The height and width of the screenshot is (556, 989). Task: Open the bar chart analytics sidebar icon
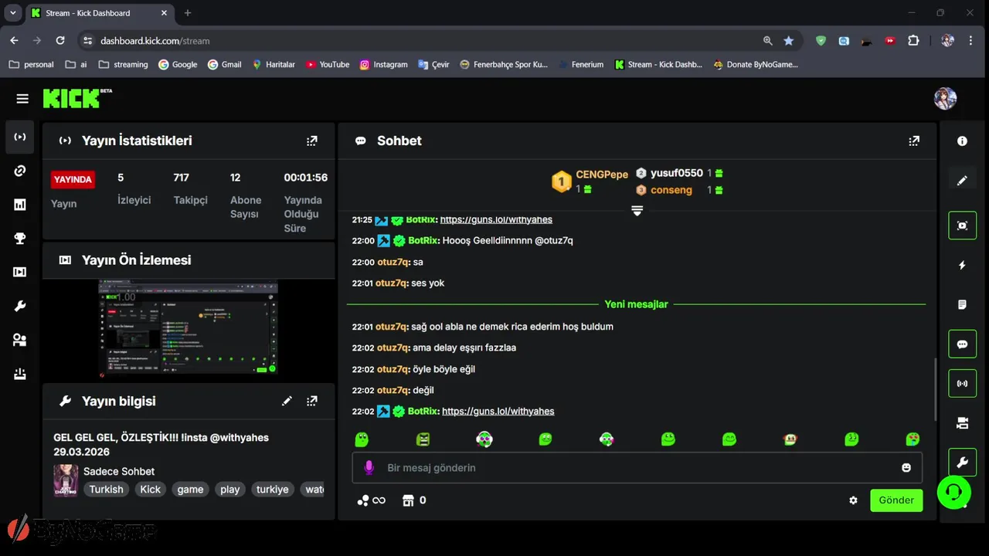(20, 205)
